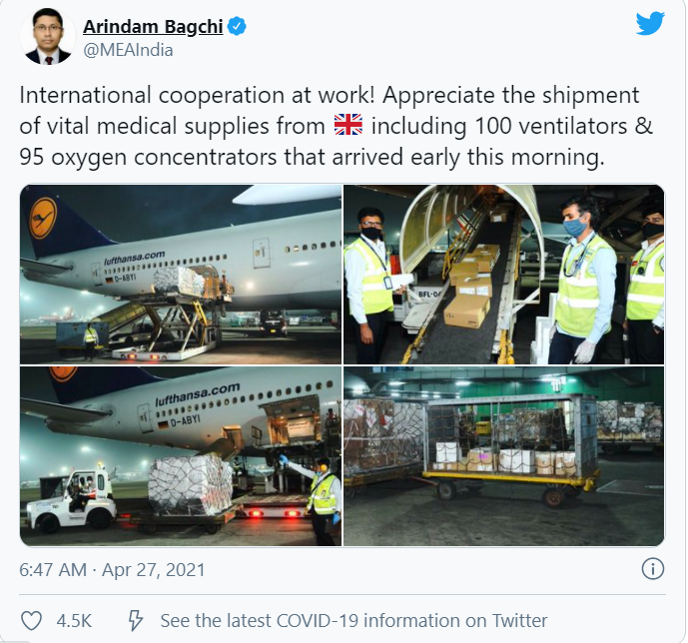Click the Twitter bird logo
The height and width of the screenshot is (643, 688).
click(x=650, y=24)
